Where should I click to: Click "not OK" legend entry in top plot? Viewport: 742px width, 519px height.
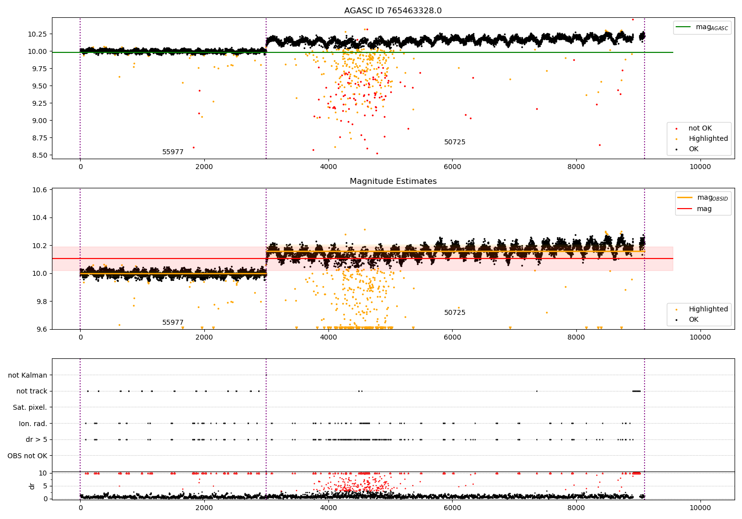(x=699, y=129)
